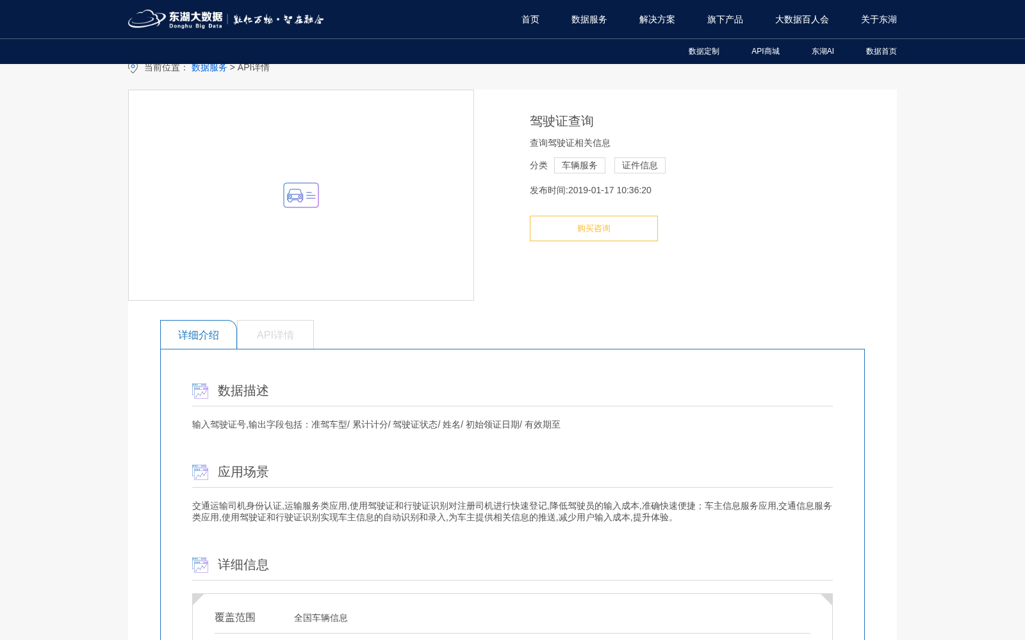Open the 数据服务 top menu item
The width and height of the screenshot is (1025, 640).
click(x=589, y=19)
